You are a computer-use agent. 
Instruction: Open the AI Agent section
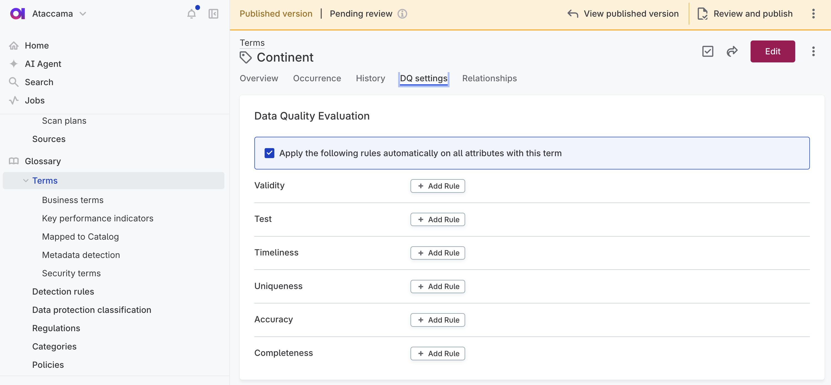43,64
